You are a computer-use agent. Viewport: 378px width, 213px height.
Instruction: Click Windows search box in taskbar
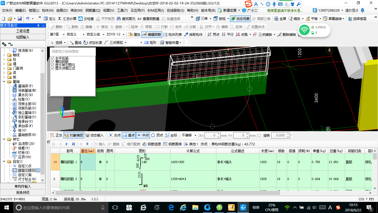[60, 207]
